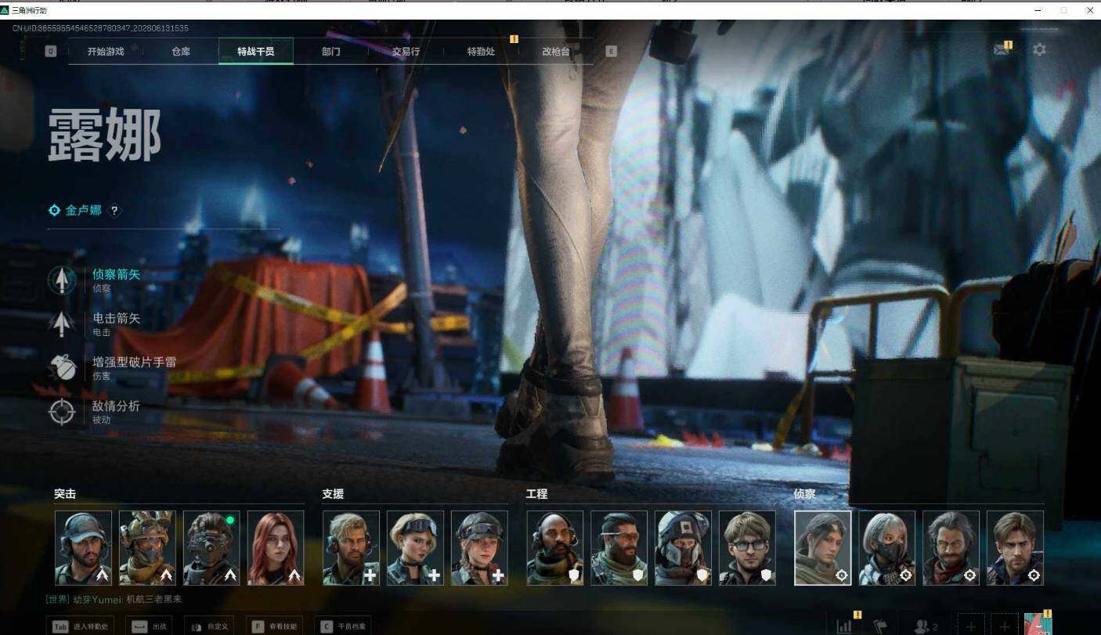
Task: Click the E key next-tab icon
Action: pyautogui.click(x=612, y=52)
